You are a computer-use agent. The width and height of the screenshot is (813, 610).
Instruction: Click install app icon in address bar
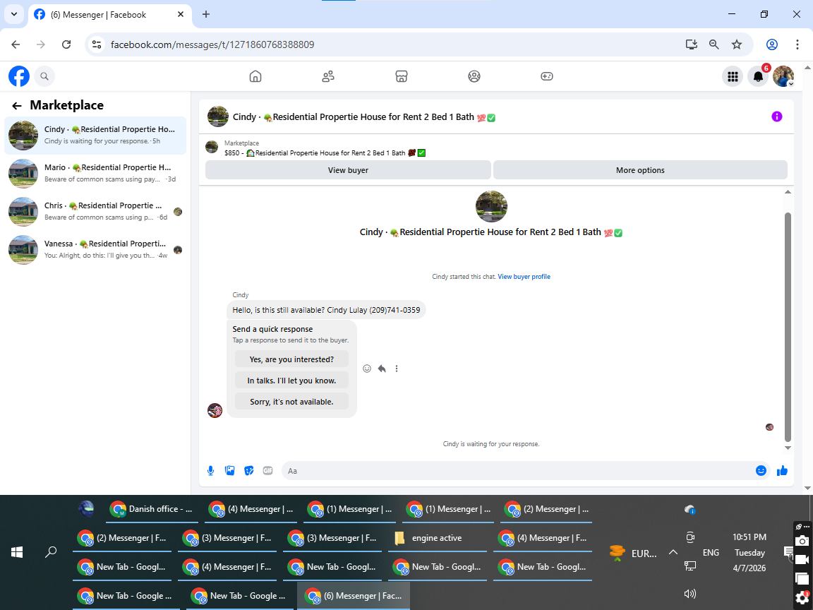coord(691,44)
